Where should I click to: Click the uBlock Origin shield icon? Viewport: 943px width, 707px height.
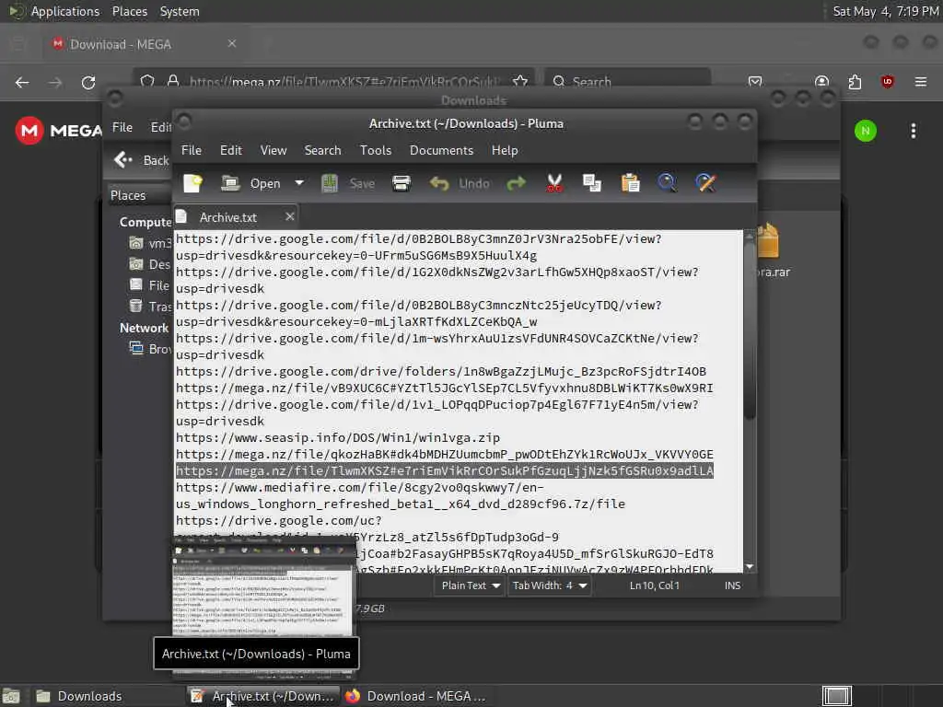(x=888, y=82)
